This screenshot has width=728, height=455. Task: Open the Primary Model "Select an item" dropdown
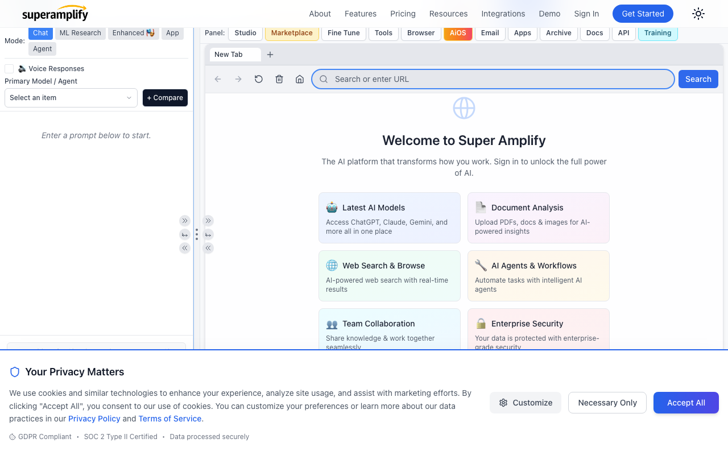click(x=71, y=98)
